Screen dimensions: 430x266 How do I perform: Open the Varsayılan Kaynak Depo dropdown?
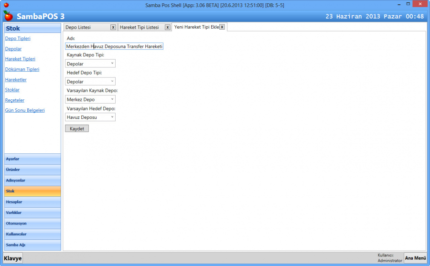point(90,99)
